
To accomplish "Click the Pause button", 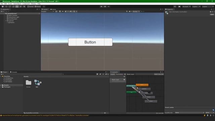I will pos(105,7).
